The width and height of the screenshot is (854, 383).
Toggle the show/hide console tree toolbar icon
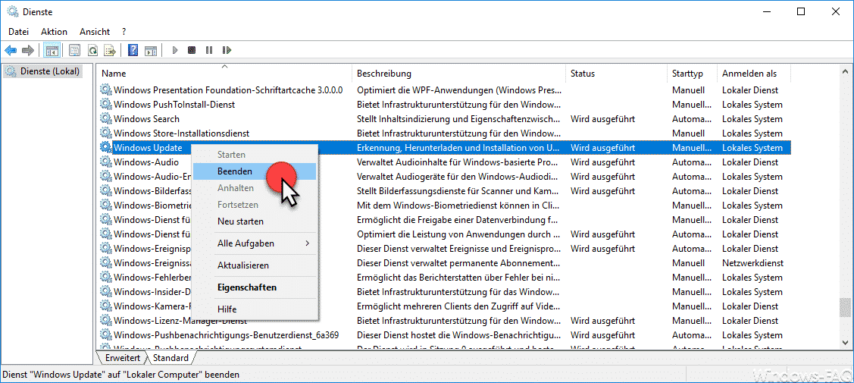point(52,51)
